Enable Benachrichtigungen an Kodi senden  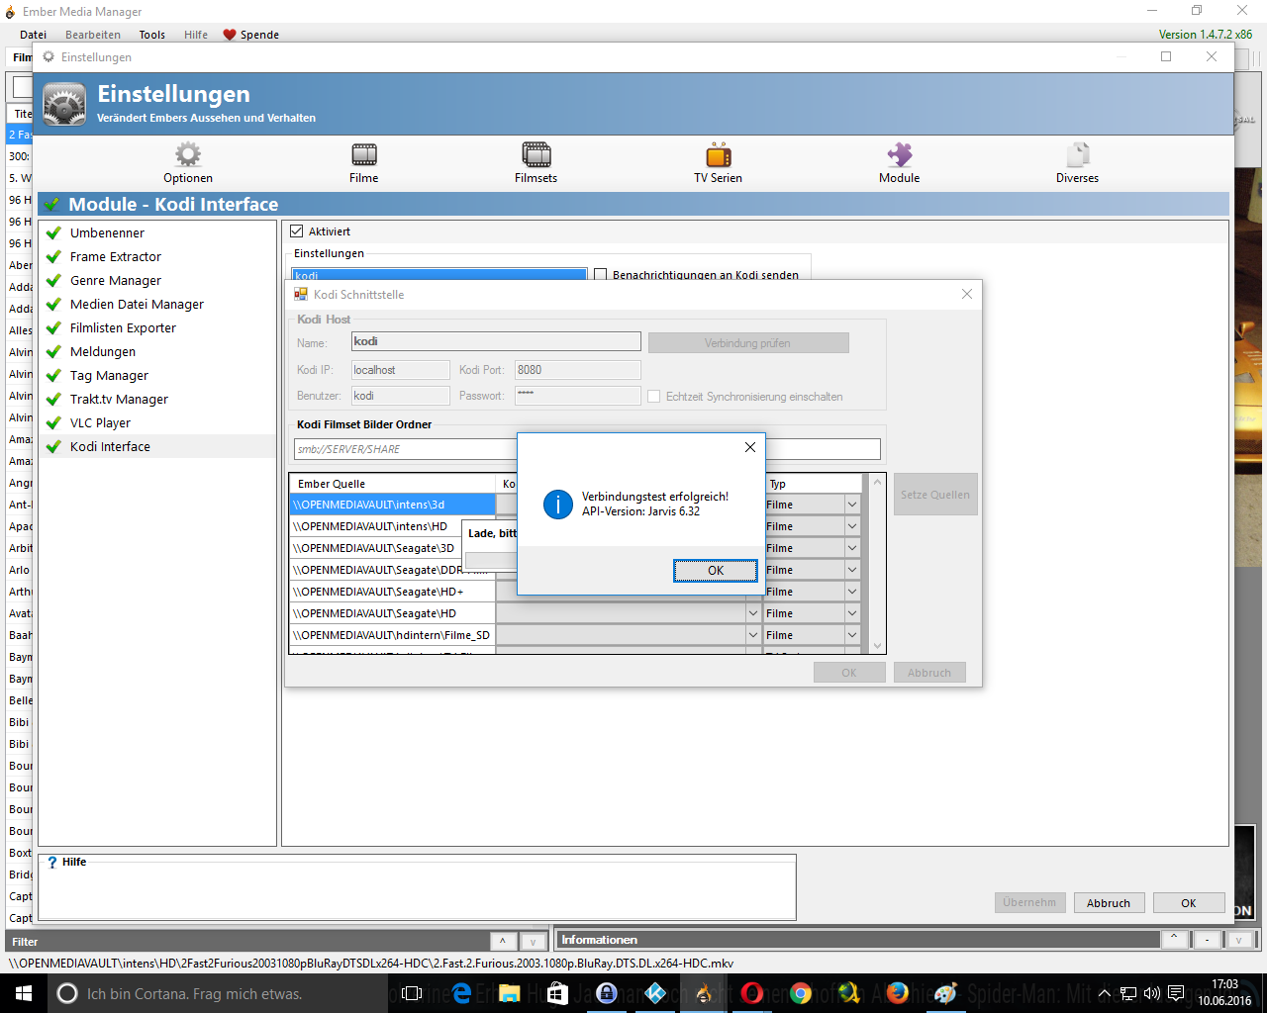pyautogui.click(x=601, y=275)
